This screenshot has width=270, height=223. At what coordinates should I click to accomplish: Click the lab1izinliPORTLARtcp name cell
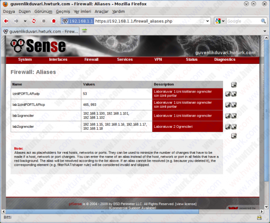46,105
